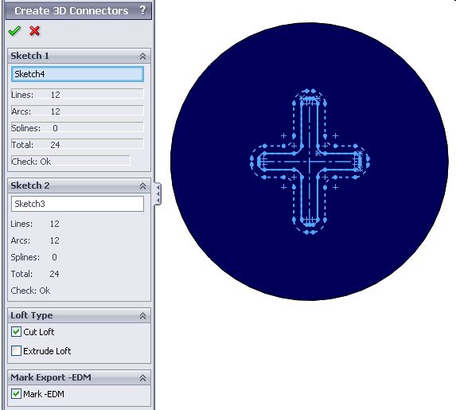Click the Sketch 2 section header

[x=79, y=185]
